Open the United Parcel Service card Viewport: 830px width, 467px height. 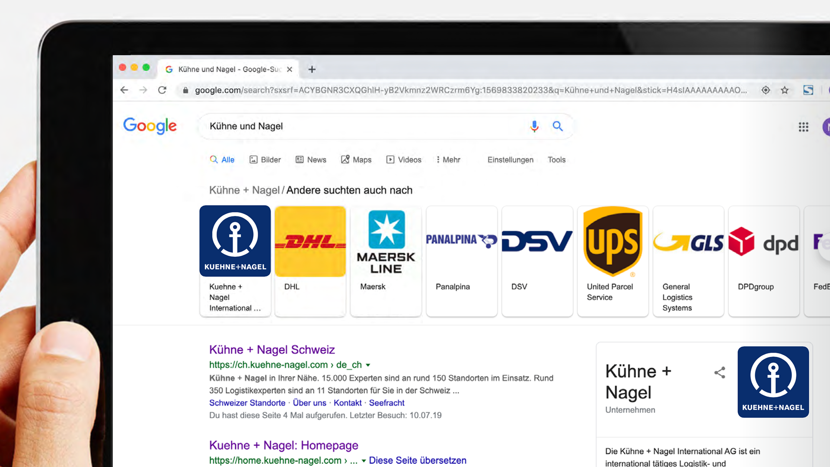[613, 261]
